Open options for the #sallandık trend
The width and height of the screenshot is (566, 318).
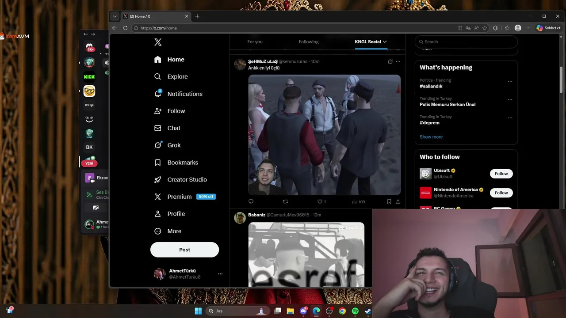[x=510, y=81]
